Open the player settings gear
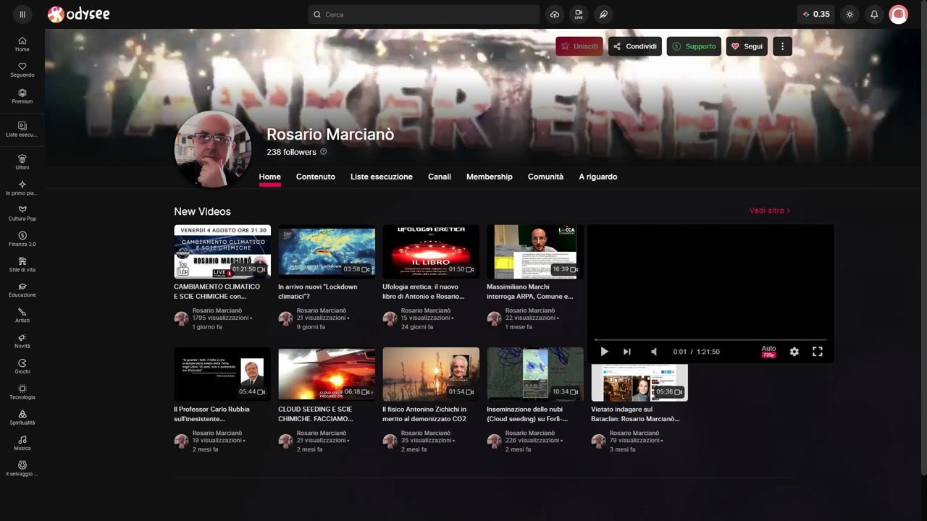This screenshot has height=521, width=927. [794, 352]
